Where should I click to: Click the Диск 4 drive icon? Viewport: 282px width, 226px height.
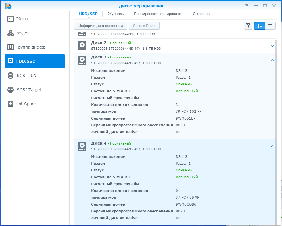[82, 146]
